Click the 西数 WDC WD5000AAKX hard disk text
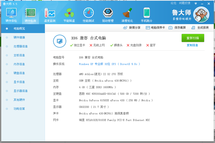This screenshot has width=215, height=143. (x=114, y=94)
